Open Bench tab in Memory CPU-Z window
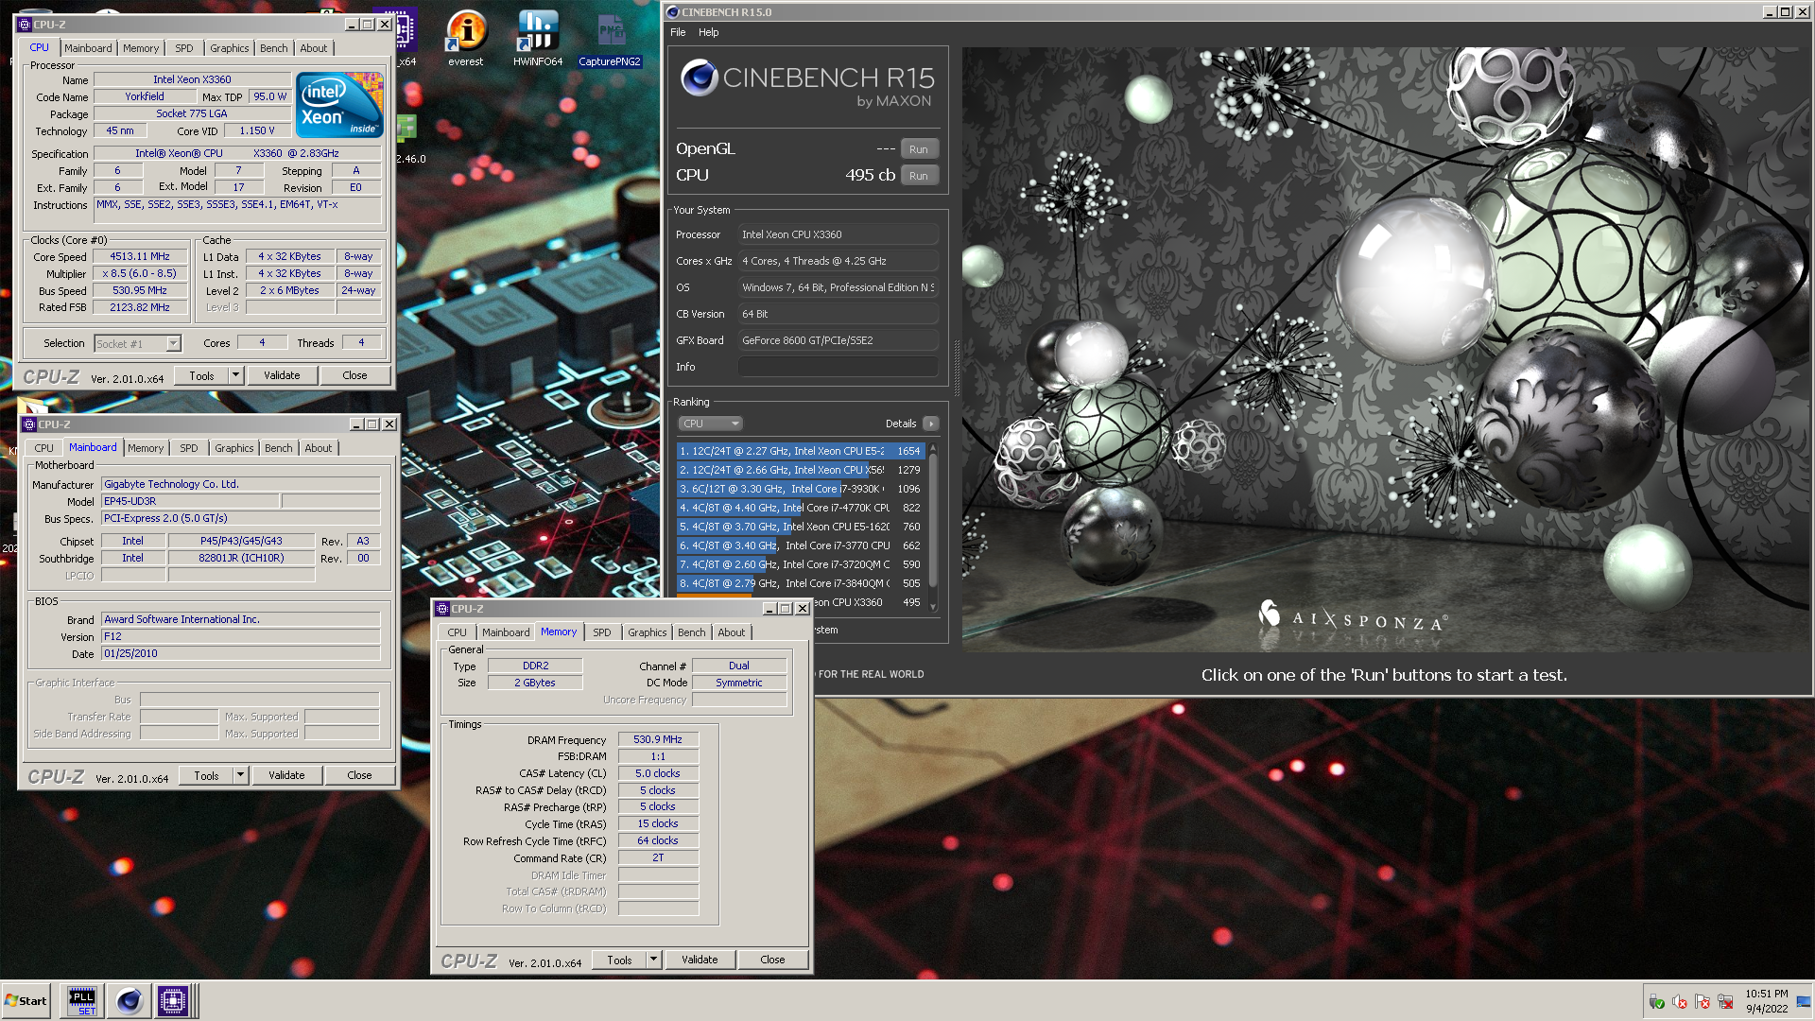This screenshot has height=1021, width=1815. [692, 632]
